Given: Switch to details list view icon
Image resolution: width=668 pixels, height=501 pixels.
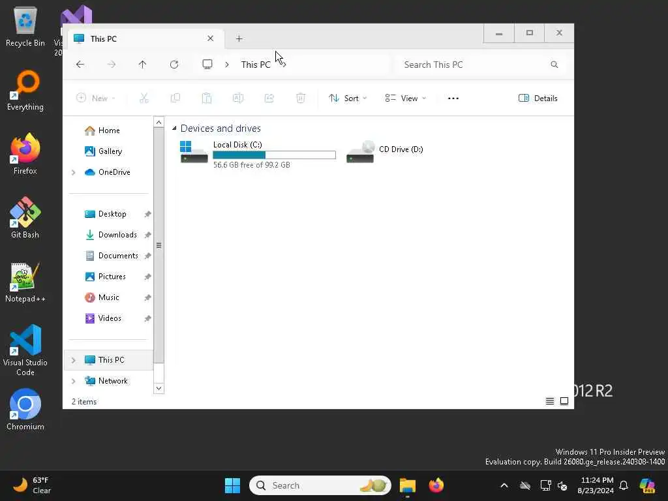Looking at the screenshot, I should pos(550,401).
